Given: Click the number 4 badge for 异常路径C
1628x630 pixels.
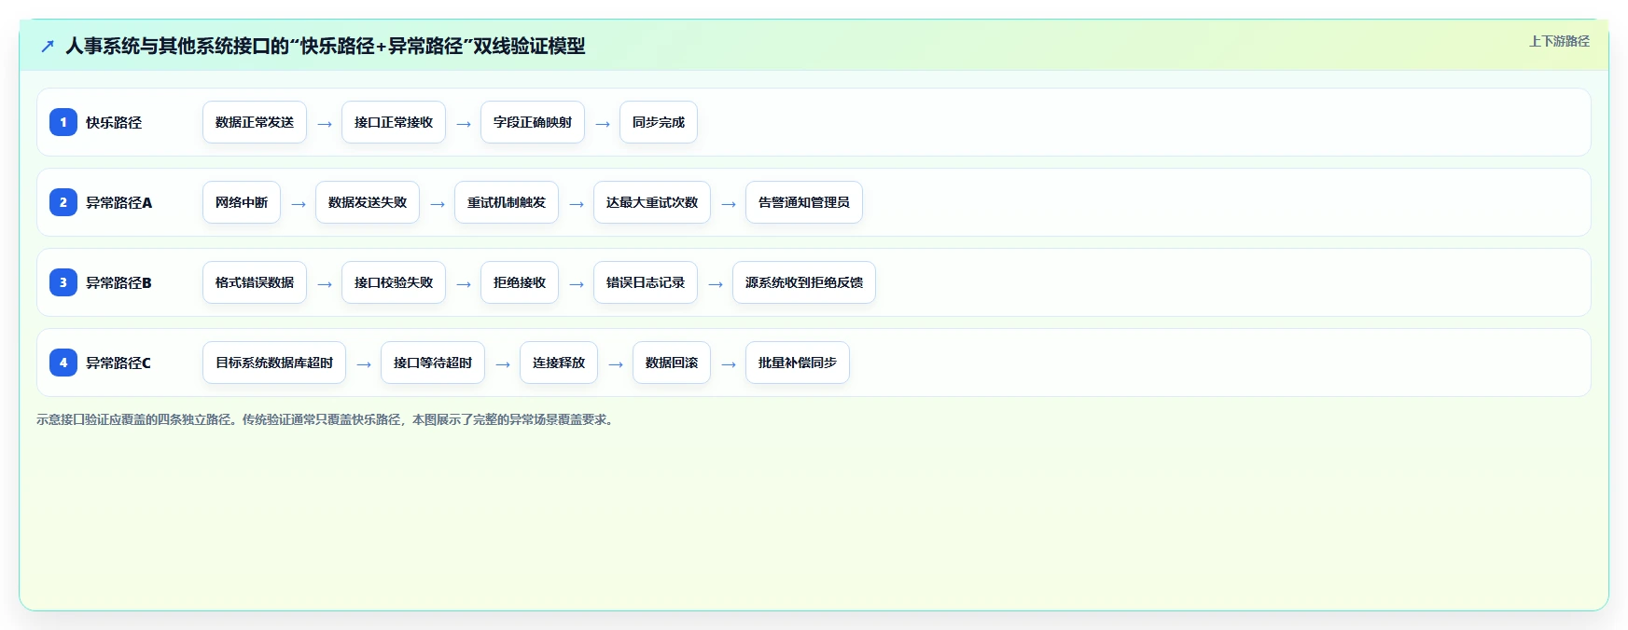Looking at the screenshot, I should 63,363.
